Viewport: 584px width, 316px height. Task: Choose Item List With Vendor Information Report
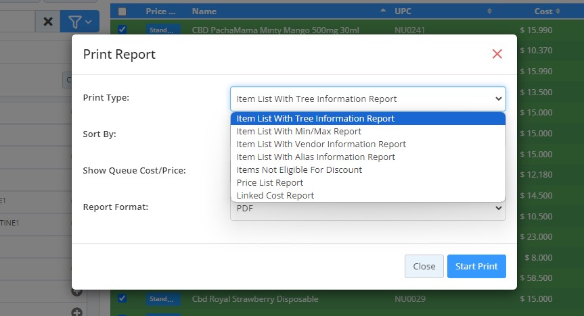coord(368,144)
